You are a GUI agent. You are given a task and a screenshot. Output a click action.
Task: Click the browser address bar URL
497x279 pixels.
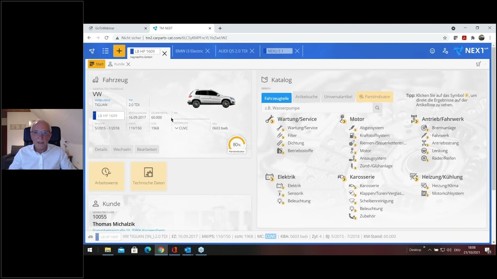tap(186, 38)
